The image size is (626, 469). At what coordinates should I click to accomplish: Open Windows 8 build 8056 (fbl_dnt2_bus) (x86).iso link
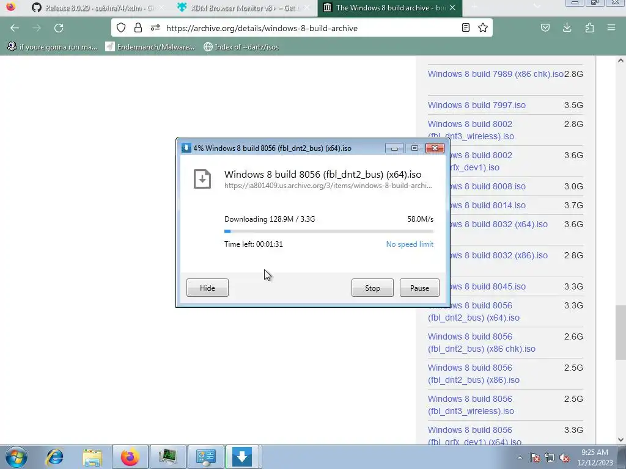pos(474,374)
